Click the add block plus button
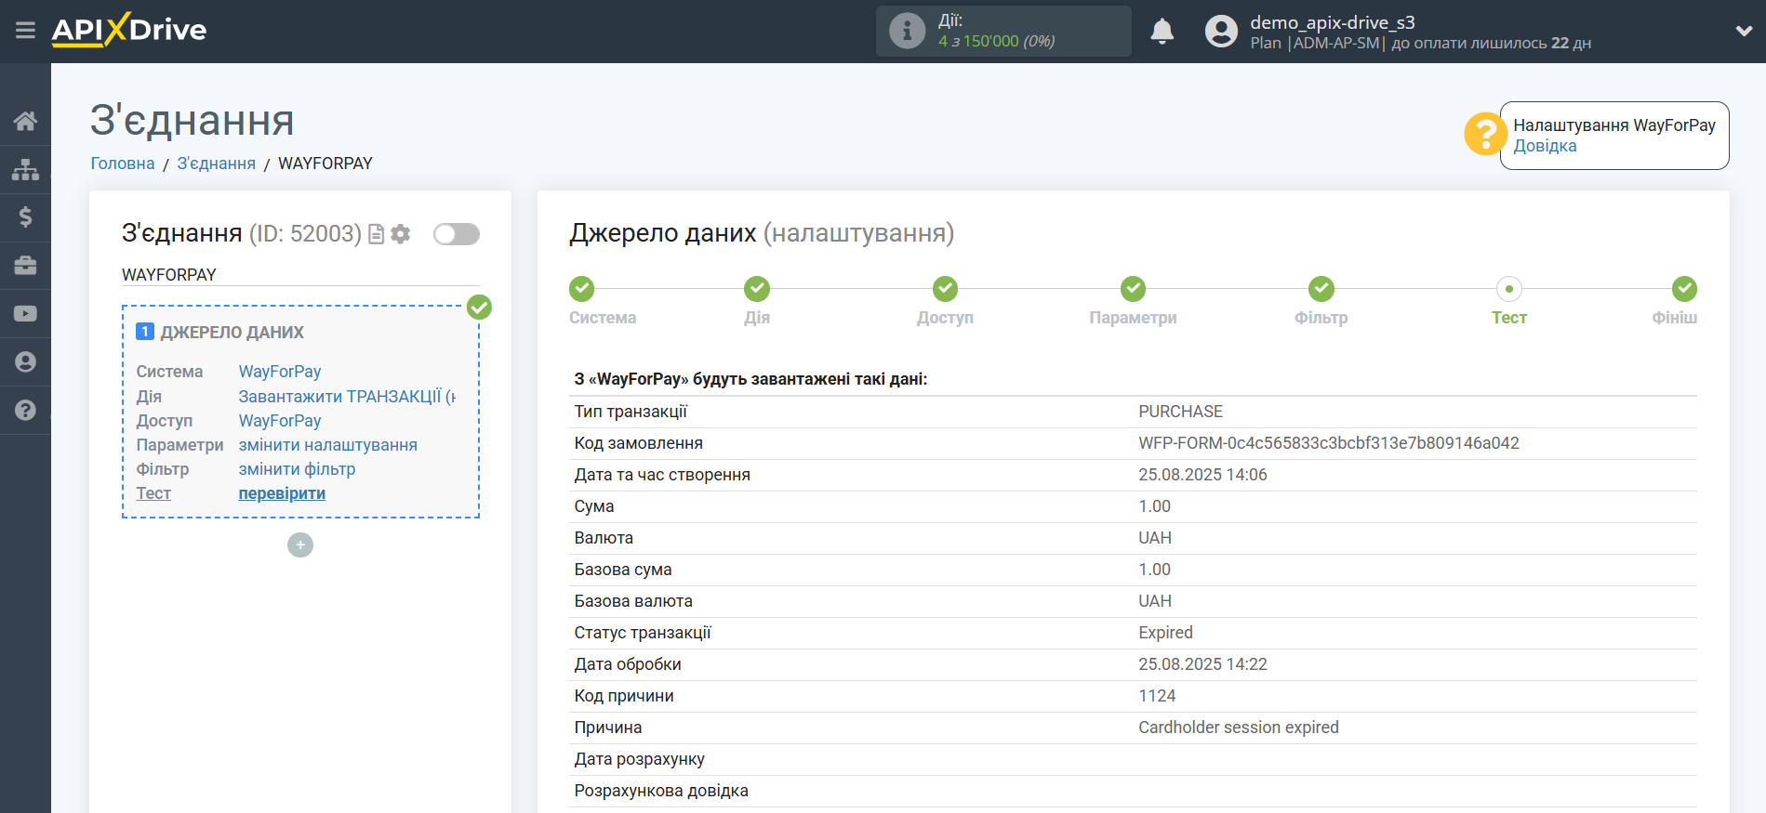Viewport: 1766px width, 813px height. pyautogui.click(x=299, y=544)
